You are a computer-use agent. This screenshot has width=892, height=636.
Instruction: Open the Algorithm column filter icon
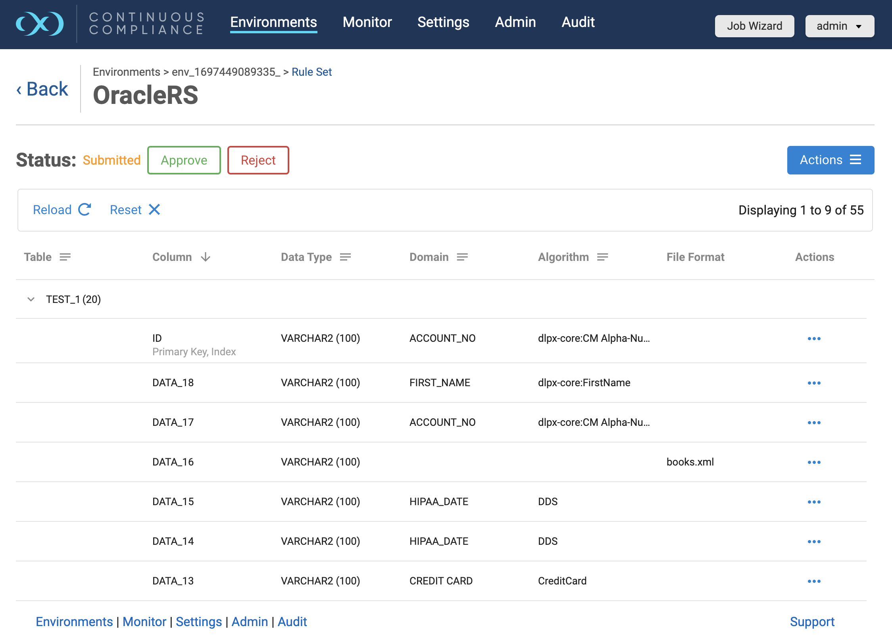click(x=602, y=257)
